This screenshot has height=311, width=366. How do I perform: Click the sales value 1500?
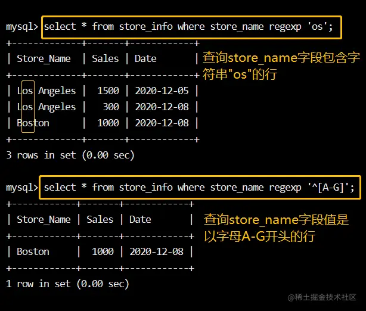click(108, 91)
